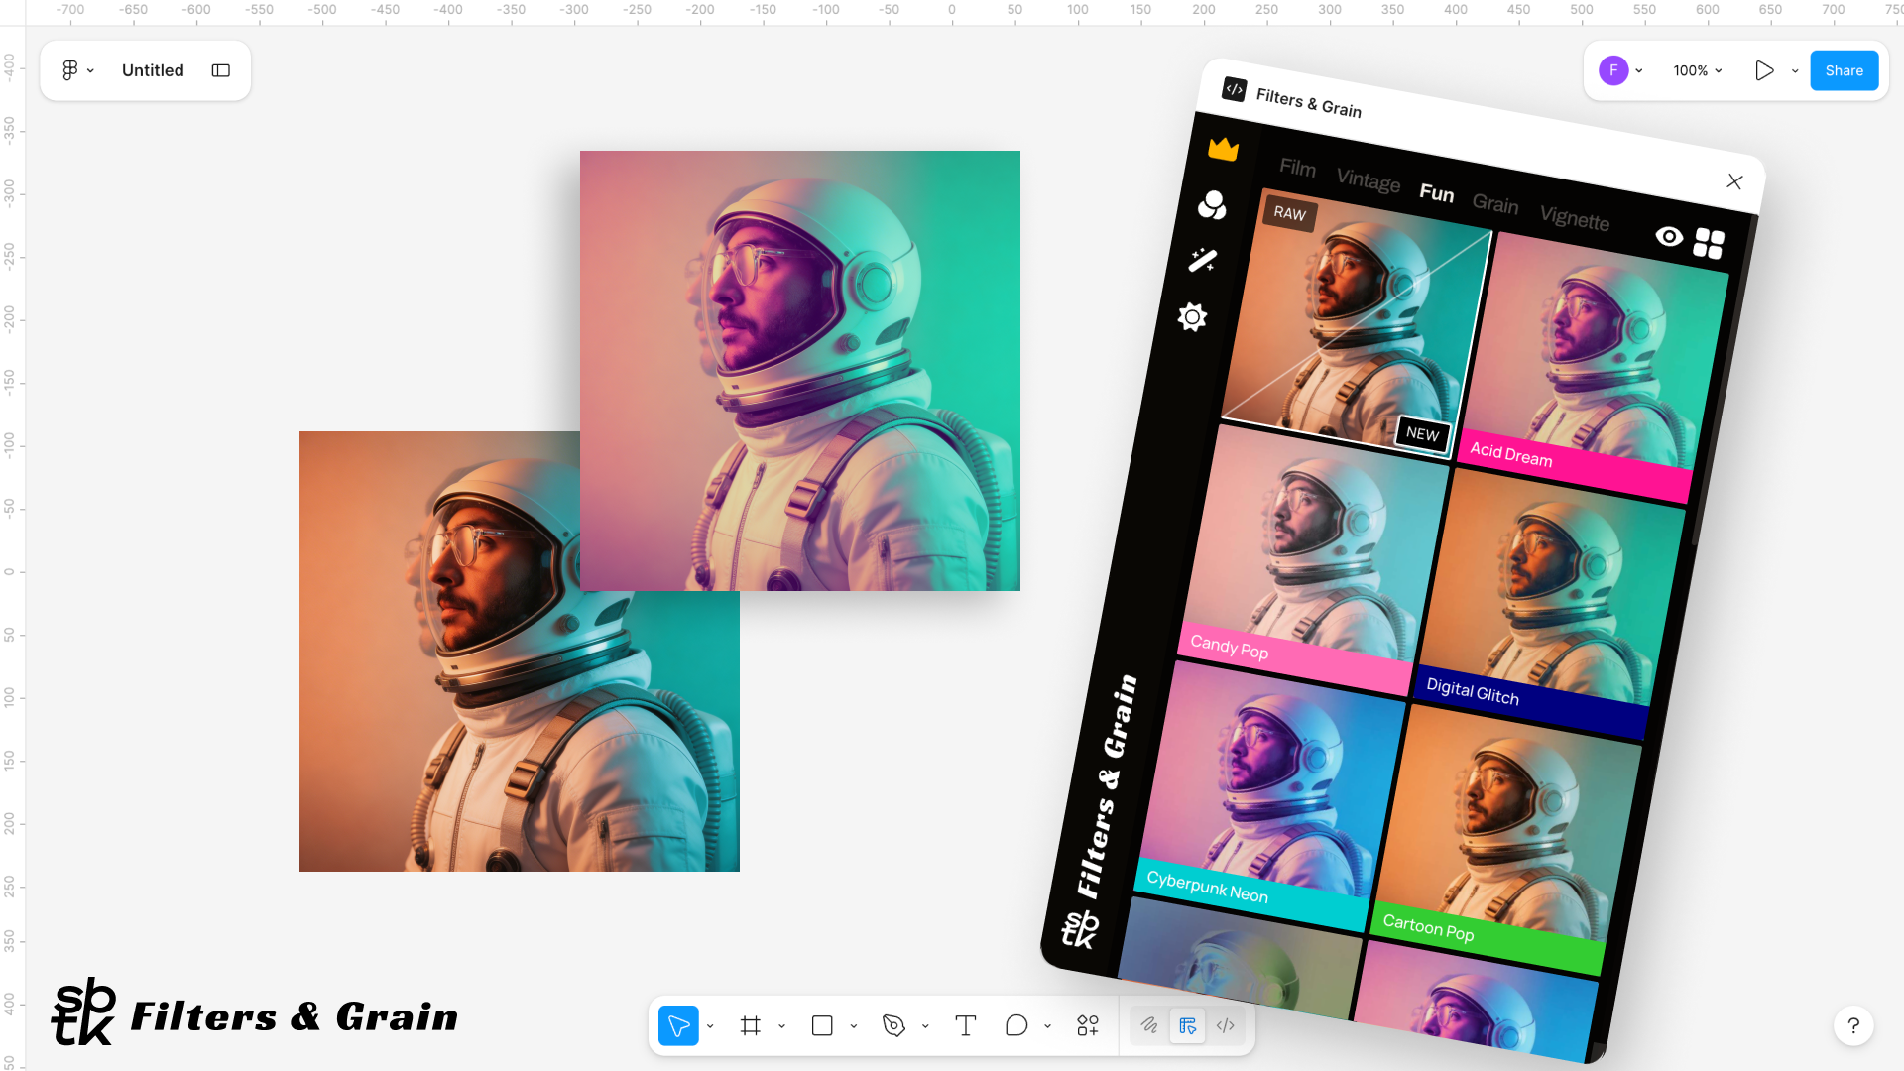The height and width of the screenshot is (1071, 1904).
Task: Select the Fun tab
Action: (1437, 192)
